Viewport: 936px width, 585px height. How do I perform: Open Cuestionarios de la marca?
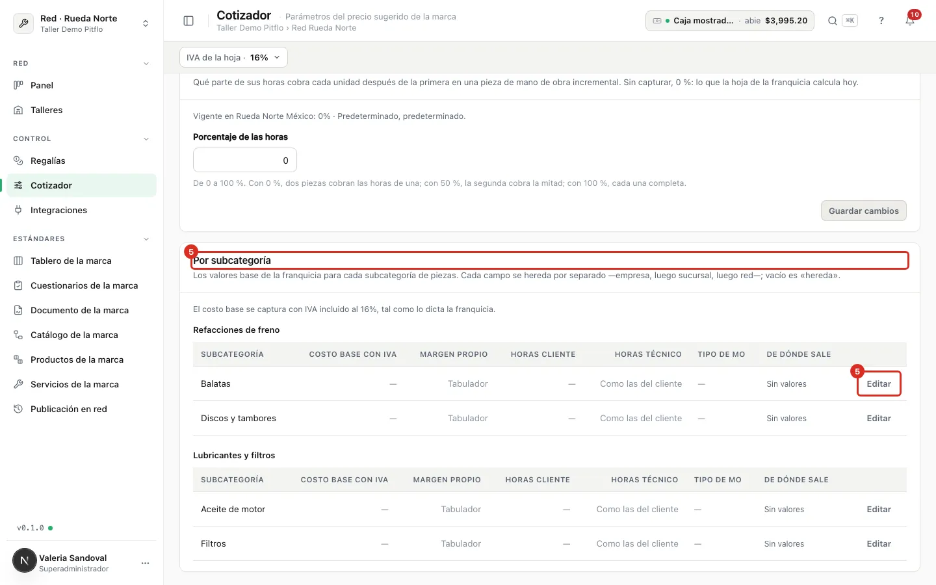81,285
